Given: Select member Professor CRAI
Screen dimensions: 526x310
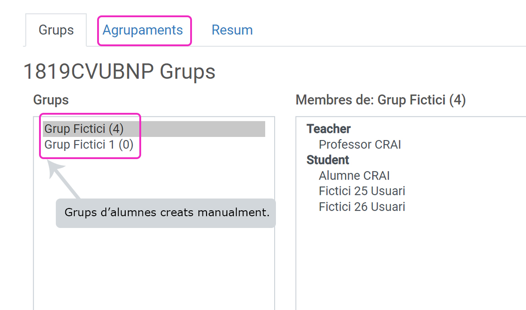Looking at the screenshot, I should (x=360, y=145).
